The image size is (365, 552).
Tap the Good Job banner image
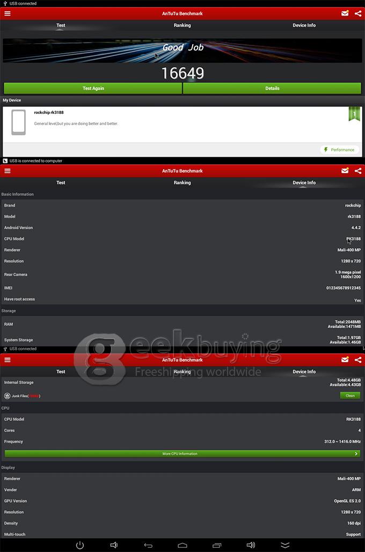(182, 50)
